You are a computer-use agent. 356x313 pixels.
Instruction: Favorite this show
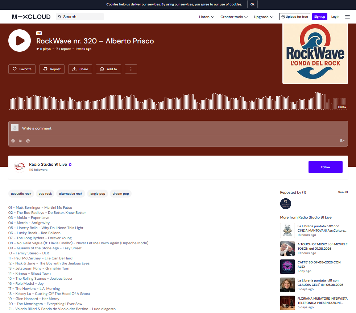(x=22, y=69)
